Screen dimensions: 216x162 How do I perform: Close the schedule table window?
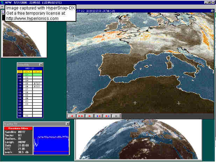pyautogui.click(x=41, y=65)
